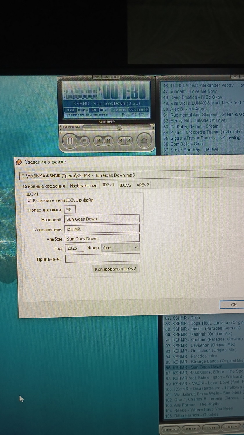Select playlist track '98. KSHMR feat. Sidnie Tipton - Wildcard'
This screenshot has width=244, height=435.
click(204, 378)
